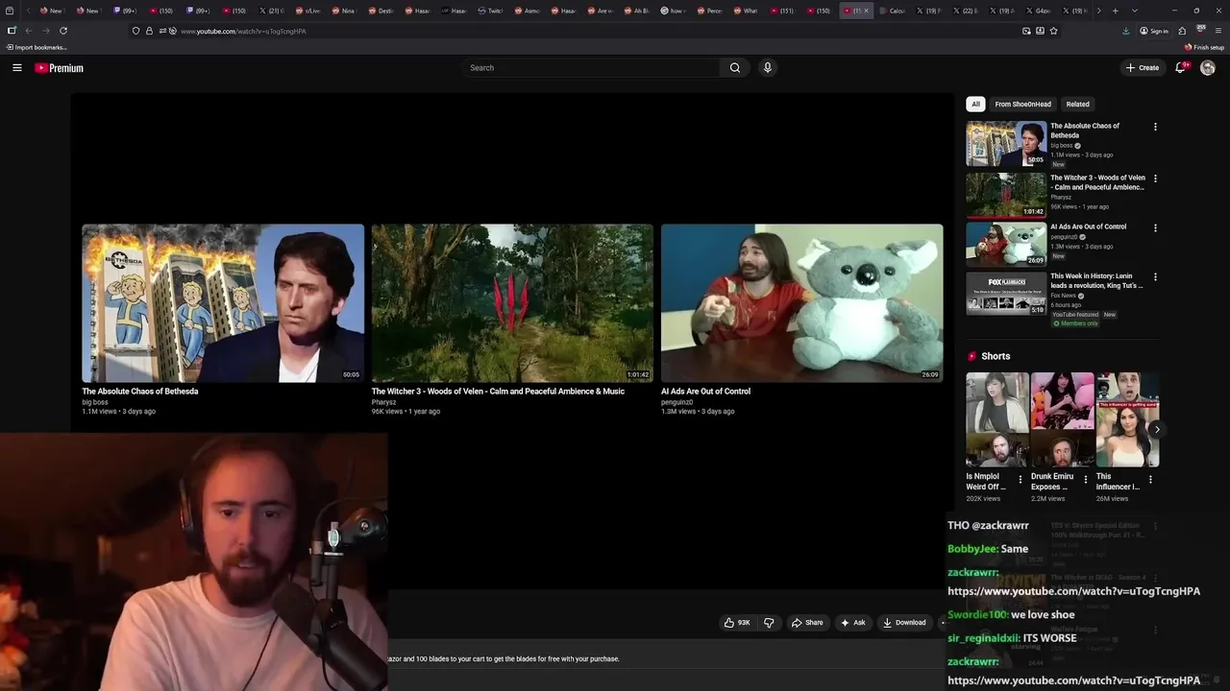Viewport: 1230px width, 691px height.
Task: Click the search magnifier button
Action: [x=735, y=68]
